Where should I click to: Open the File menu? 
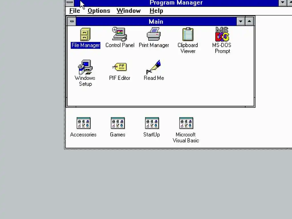(75, 11)
